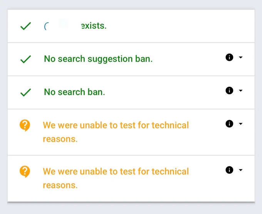This screenshot has height=214, width=262.
Task: Click first 'We were unable to test' message
Action: pyautogui.click(x=116, y=132)
